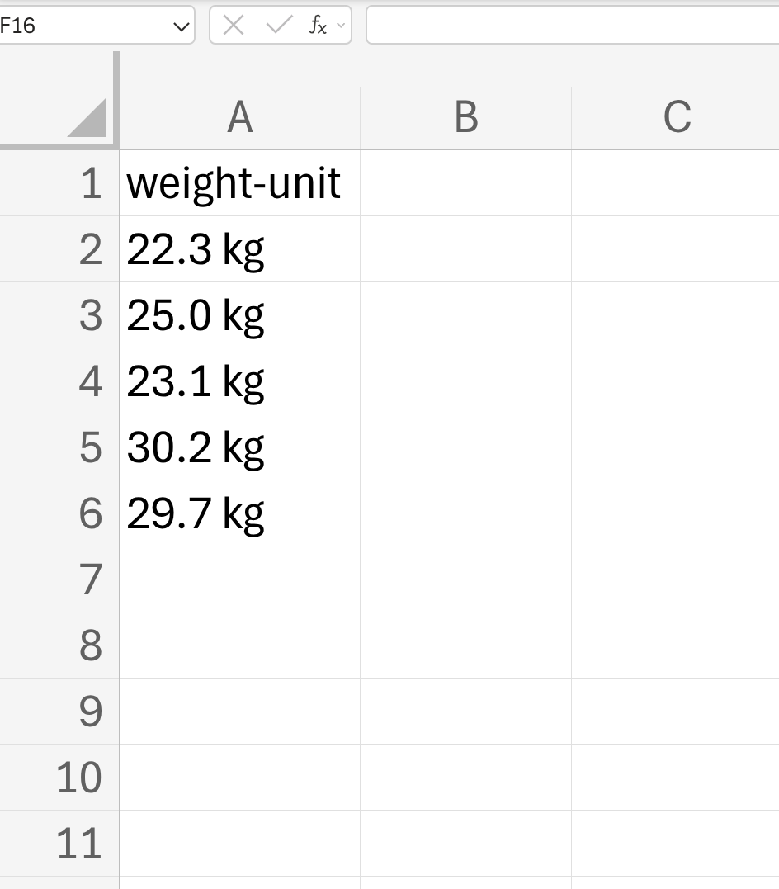Select row 1 header
779x889 pixels.
pos(59,183)
